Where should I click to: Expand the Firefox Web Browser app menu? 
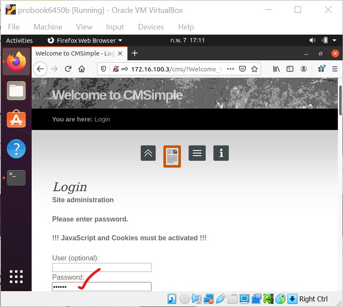coord(85,41)
